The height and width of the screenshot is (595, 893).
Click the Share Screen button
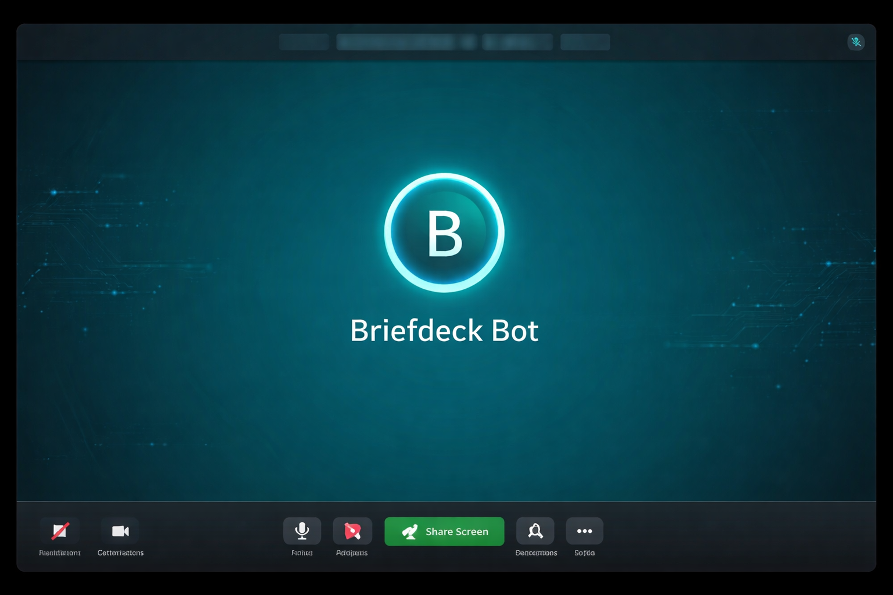tap(444, 531)
